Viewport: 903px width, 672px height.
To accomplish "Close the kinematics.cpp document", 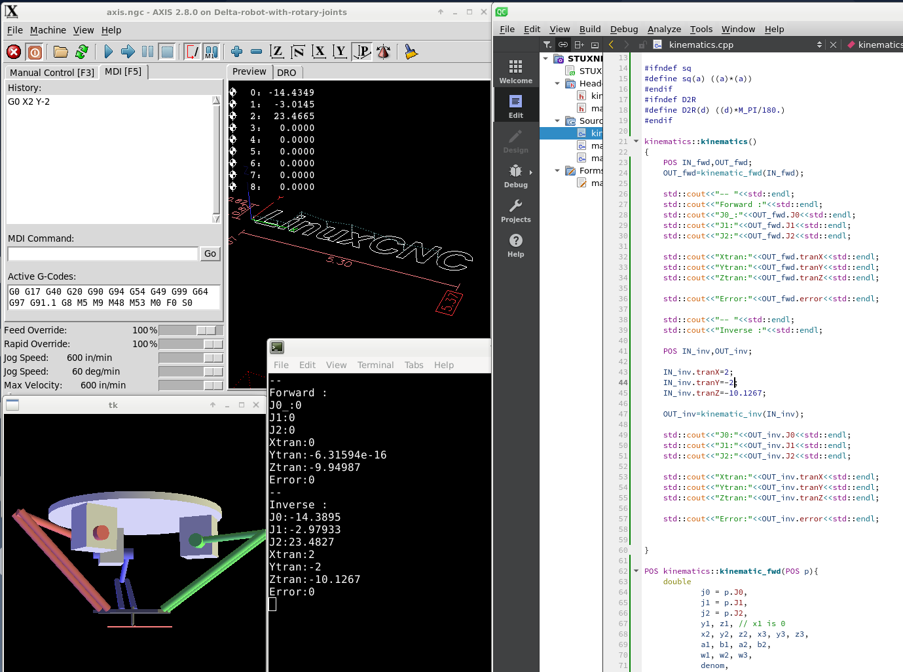I will (x=833, y=45).
